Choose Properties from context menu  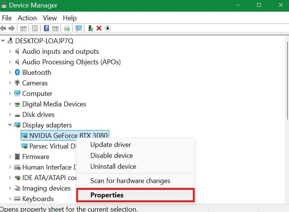[135, 195]
